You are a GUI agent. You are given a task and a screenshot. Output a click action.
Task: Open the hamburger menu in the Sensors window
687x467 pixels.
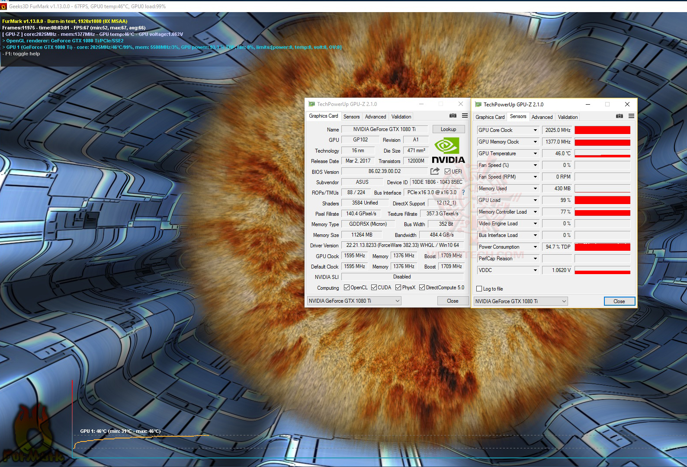tap(632, 116)
